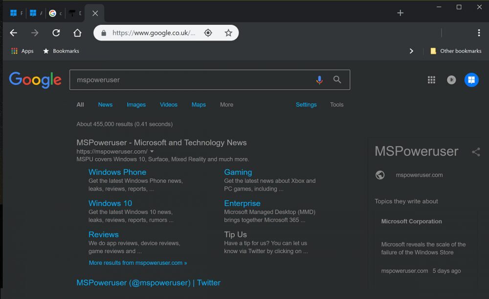Click the browser back arrow
Viewport: 489px width, 299px height.
point(13,33)
